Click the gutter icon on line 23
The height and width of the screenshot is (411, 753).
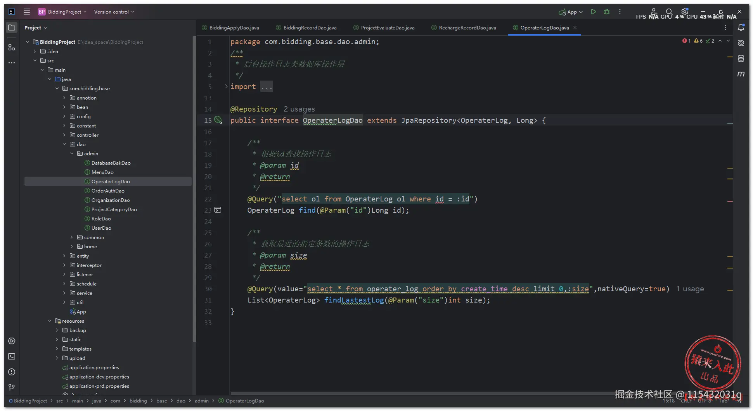[x=218, y=210]
